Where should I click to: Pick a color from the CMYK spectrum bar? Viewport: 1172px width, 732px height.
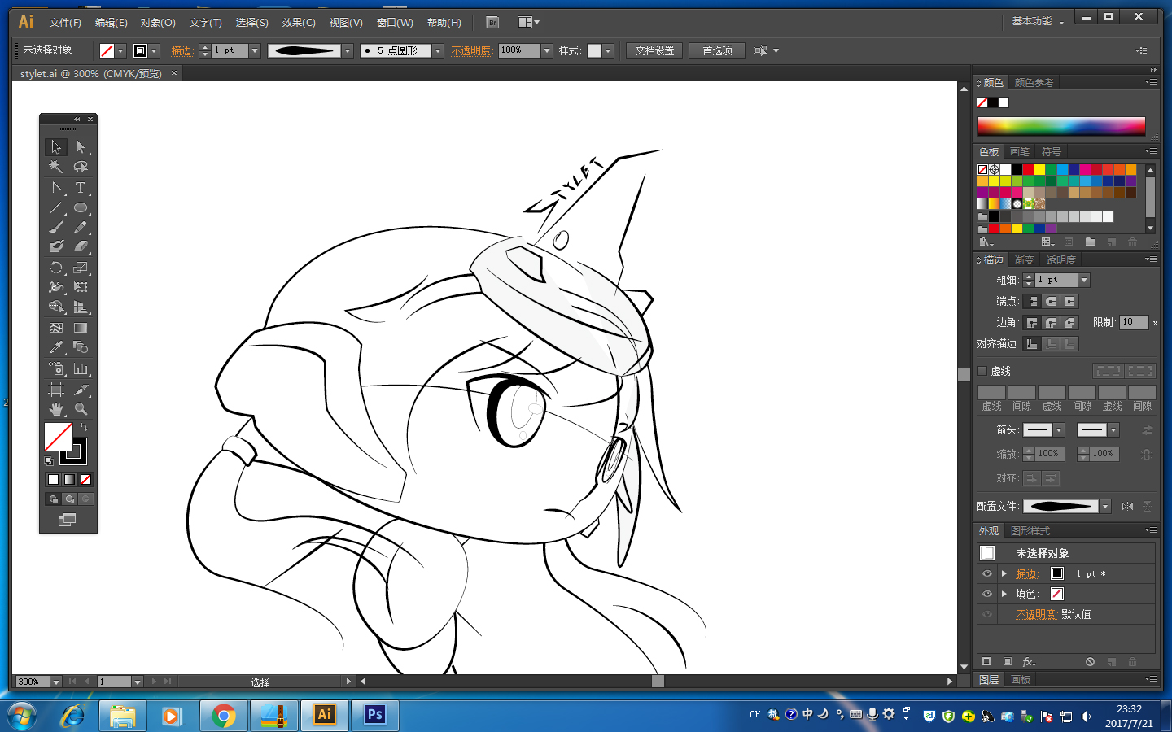1061,125
